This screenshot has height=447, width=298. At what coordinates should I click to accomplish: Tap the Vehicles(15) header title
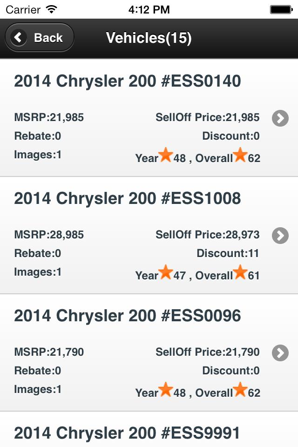[x=149, y=38]
